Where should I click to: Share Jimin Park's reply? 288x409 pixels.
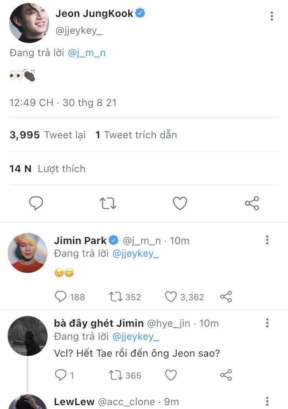(226, 297)
